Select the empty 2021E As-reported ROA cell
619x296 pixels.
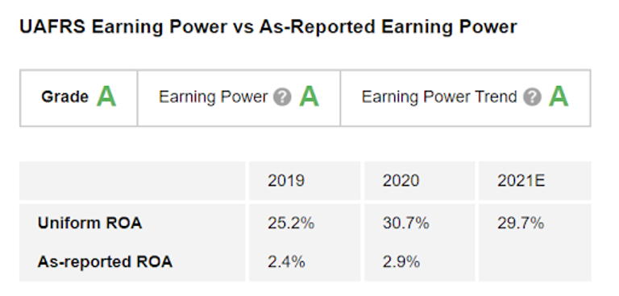coord(535,261)
